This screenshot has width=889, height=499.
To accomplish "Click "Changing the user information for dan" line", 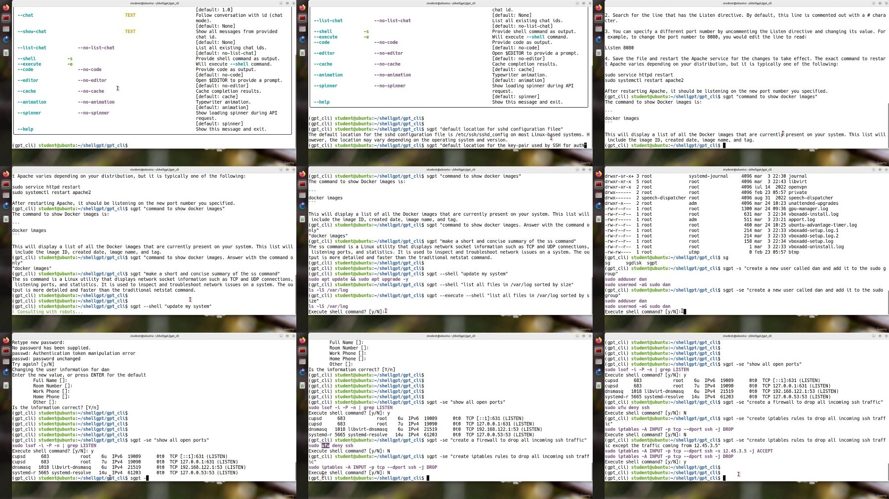I will 61,370.
